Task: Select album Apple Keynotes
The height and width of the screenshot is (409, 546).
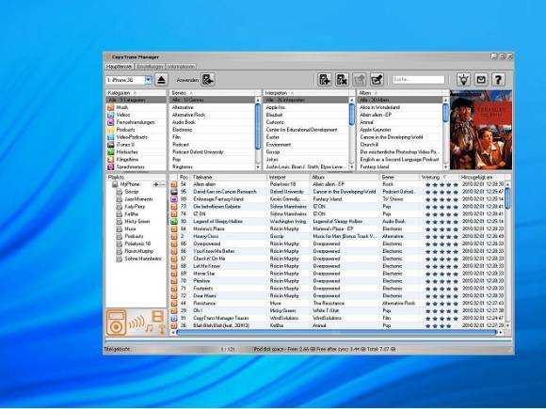Action: [376, 130]
